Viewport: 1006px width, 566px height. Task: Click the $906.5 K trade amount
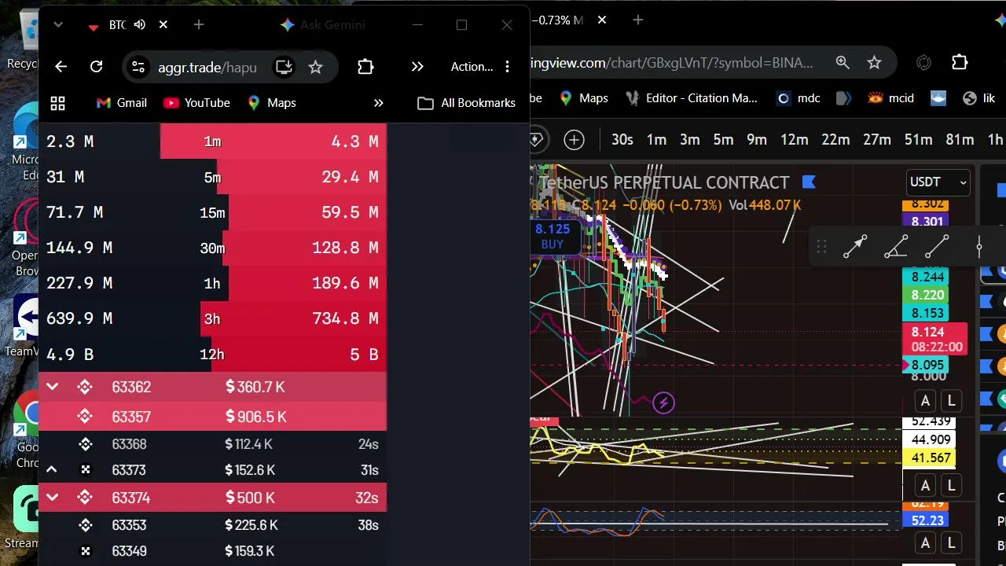tap(255, 417)
